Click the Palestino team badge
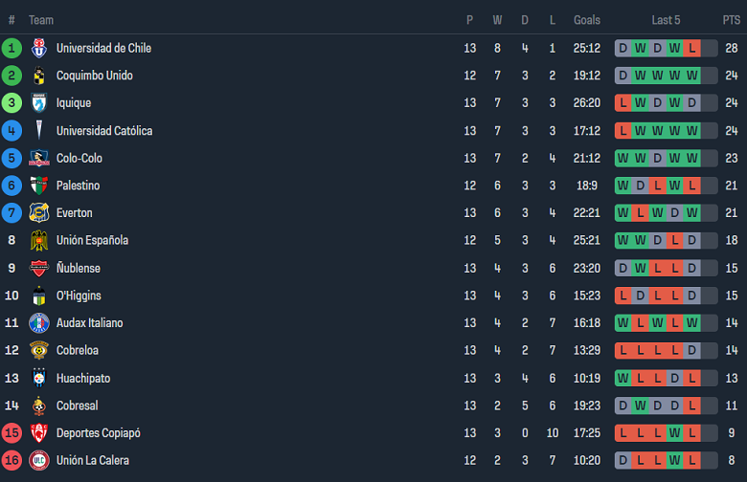747x482 pixels. (x=39, y=186)
